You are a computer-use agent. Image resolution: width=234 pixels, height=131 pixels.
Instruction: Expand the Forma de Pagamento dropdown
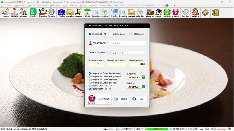144,53
